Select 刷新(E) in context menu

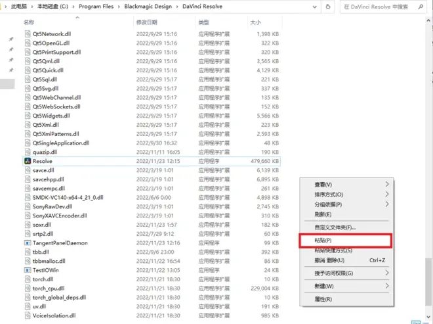346,214
